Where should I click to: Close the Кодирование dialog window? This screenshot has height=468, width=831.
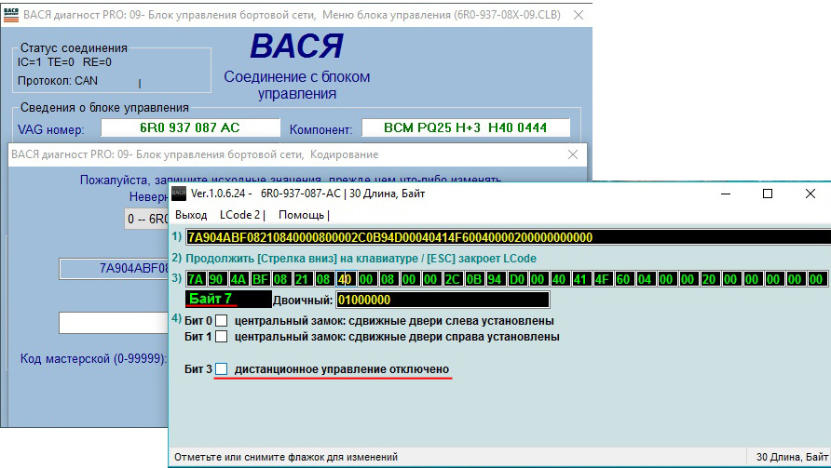click(x=573, y=154)
